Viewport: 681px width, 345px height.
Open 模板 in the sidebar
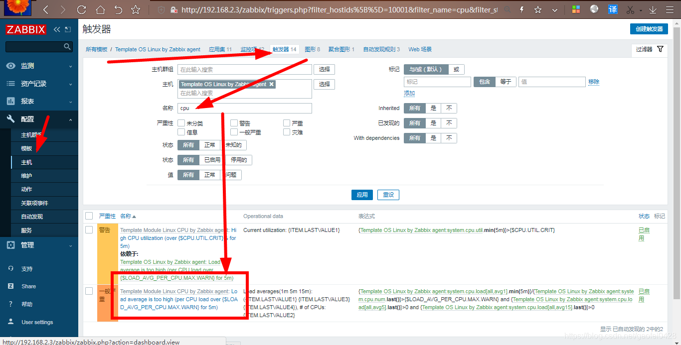point(26,148)
